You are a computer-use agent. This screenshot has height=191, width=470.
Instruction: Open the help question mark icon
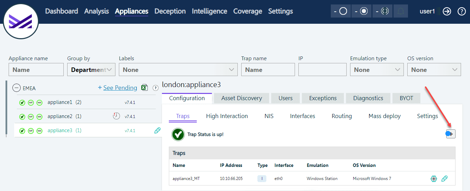click(462, 11)
